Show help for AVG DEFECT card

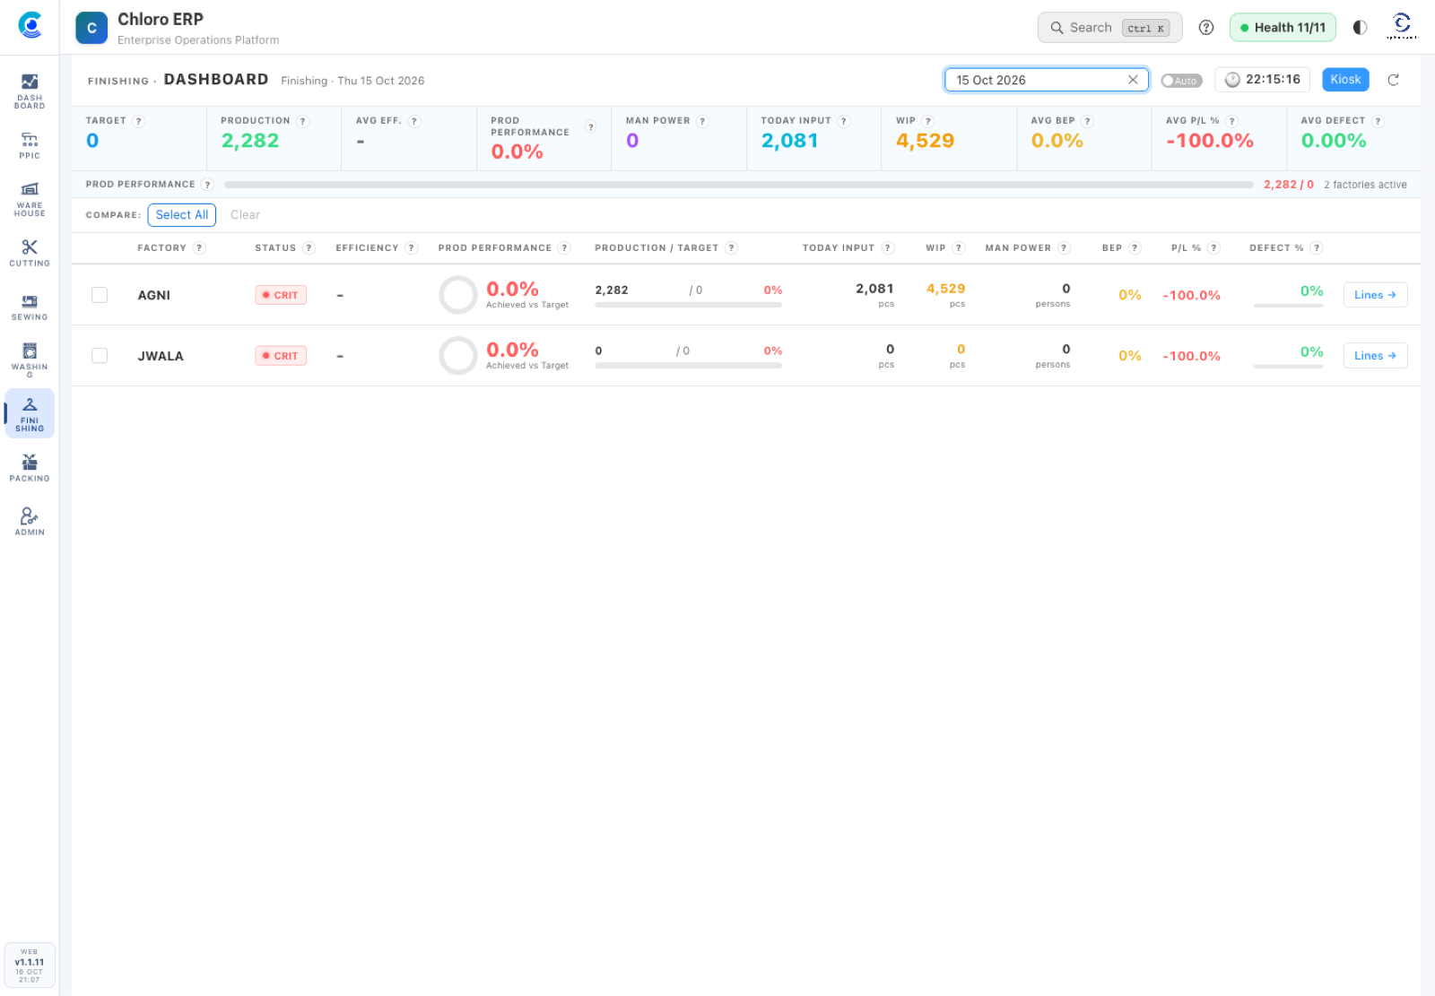coord(1378,121)
